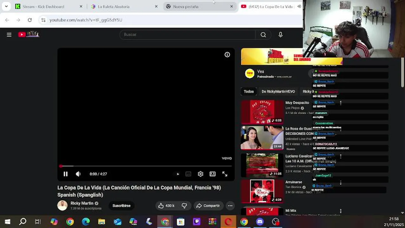Open the Muy Despacito video thumbnail

[262, 112]
